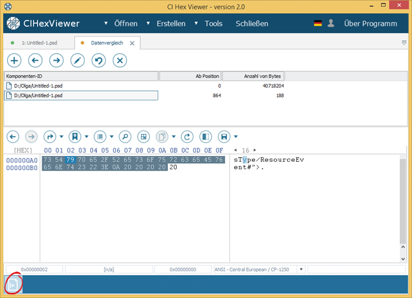Click the 40718204 byte count cell
Image resolution: width=412 pixels, height=298 pixels.
click(273, 86)
